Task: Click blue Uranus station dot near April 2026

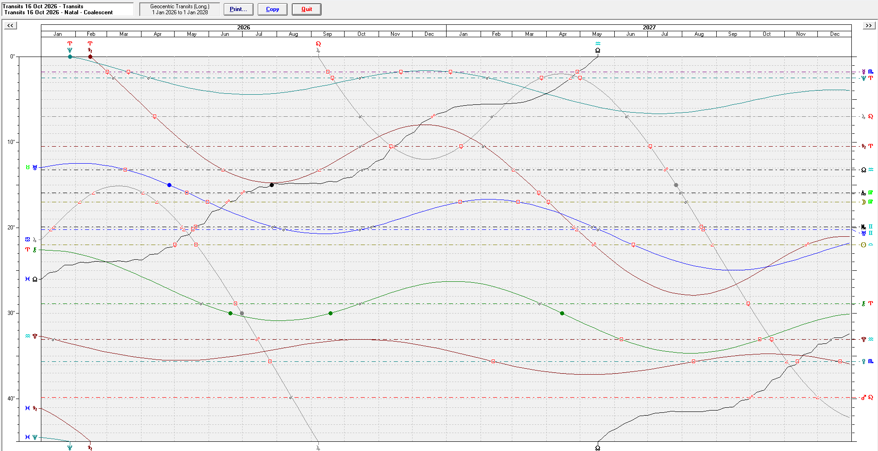Action: pos(170,185)
